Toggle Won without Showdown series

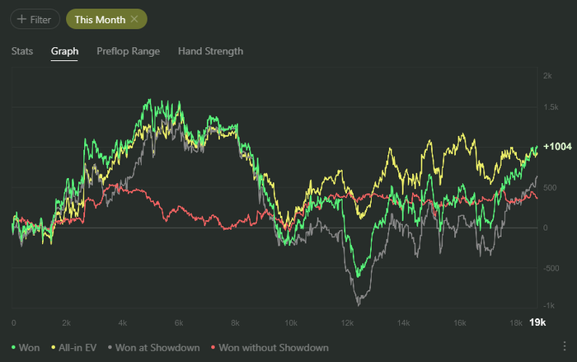pyautogui.click(x=274, y=348)
